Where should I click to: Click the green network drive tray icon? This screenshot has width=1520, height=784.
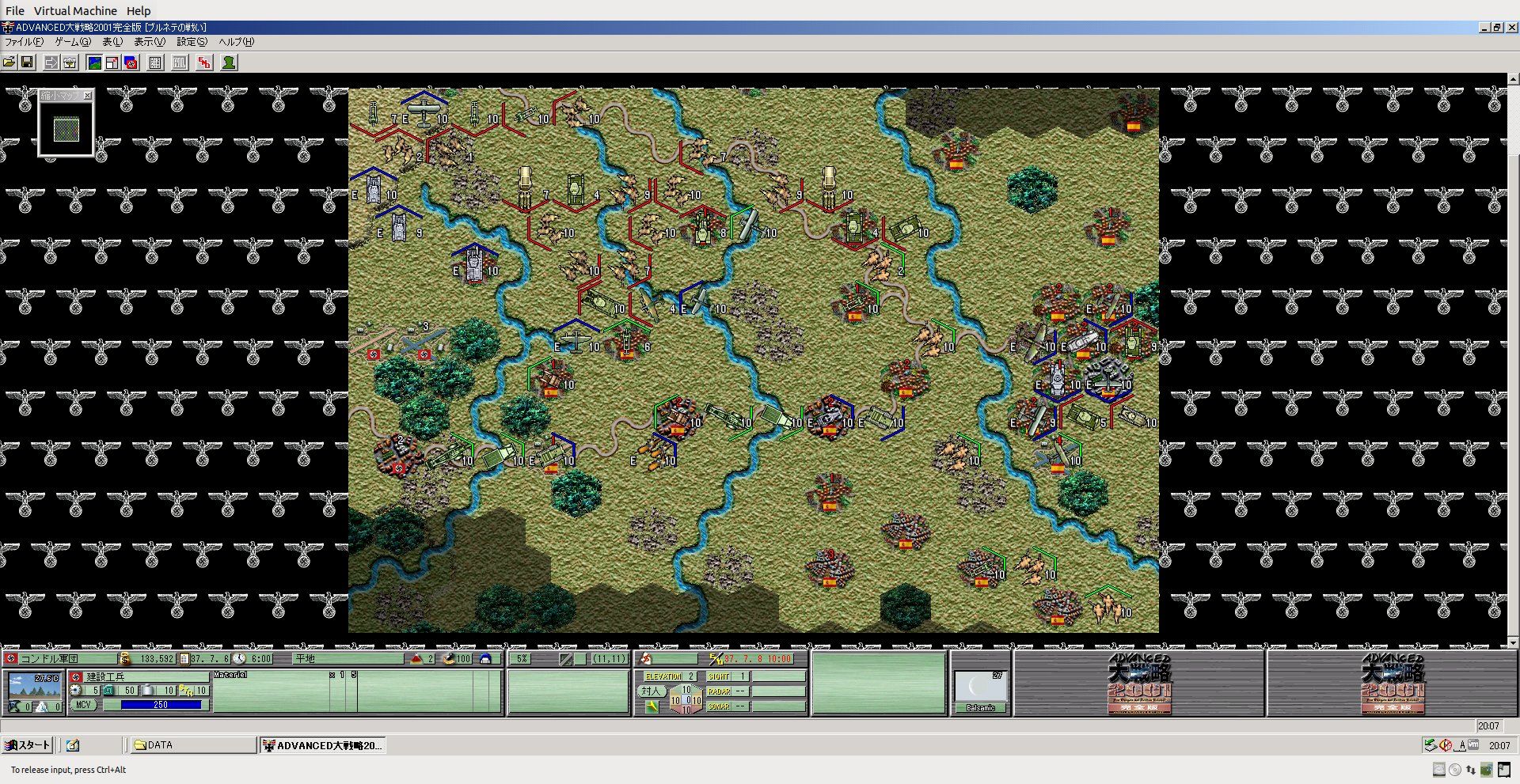[x=1430, y=745]
